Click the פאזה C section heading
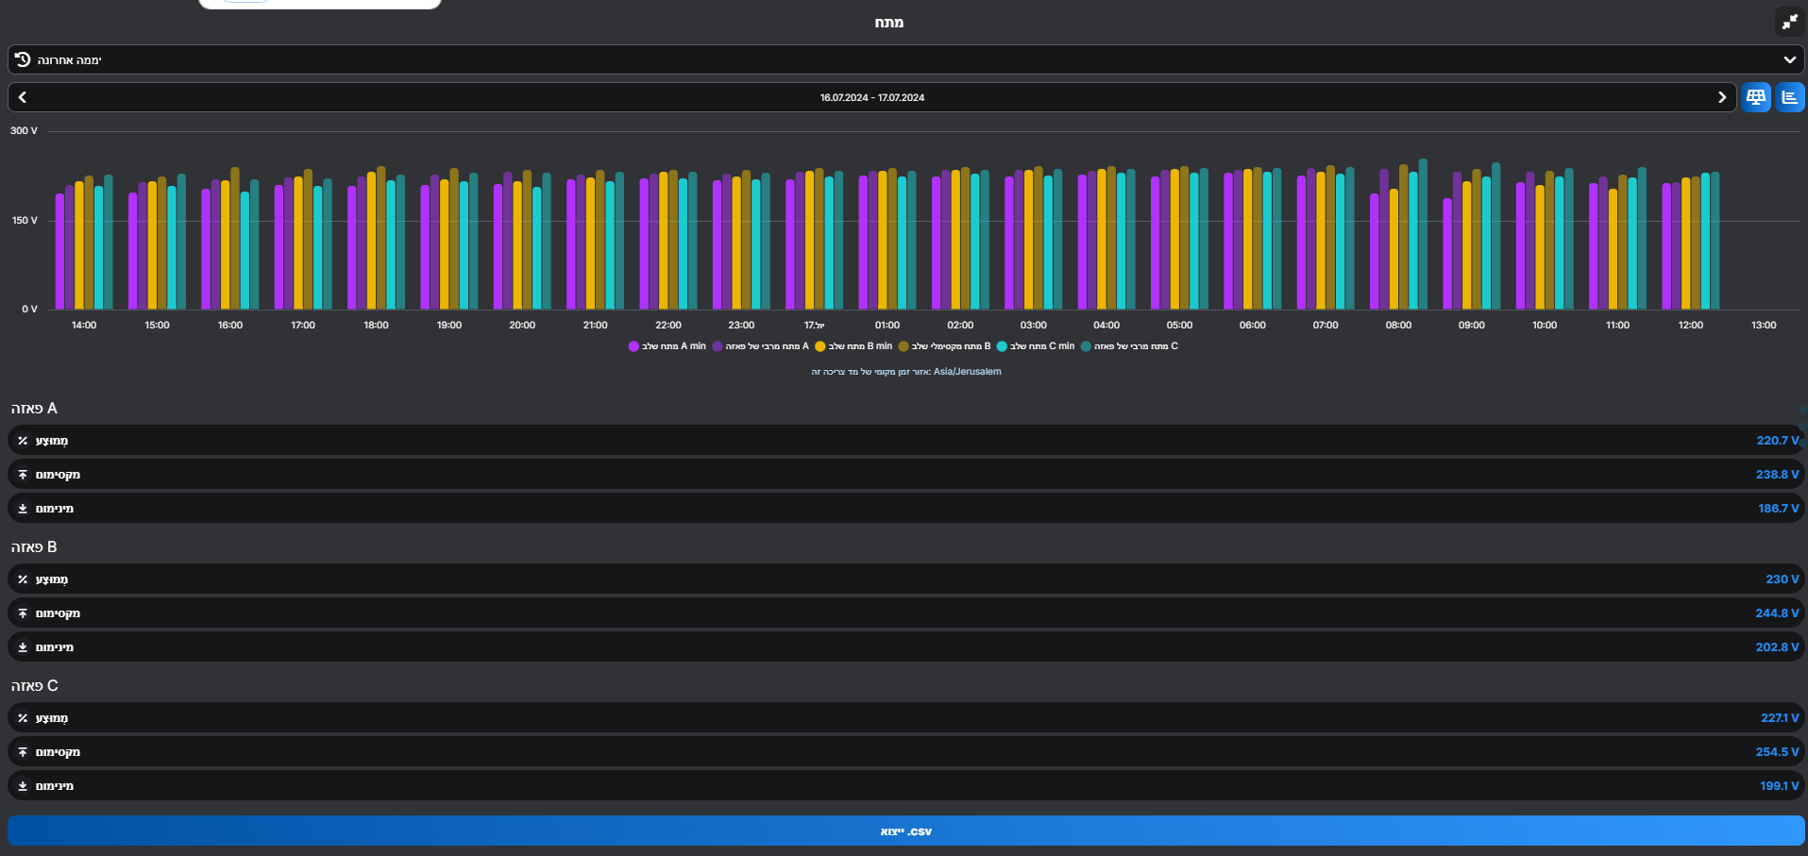This screenshot has width=1808, height=856. pyautogui.click(x=34, y=686)
